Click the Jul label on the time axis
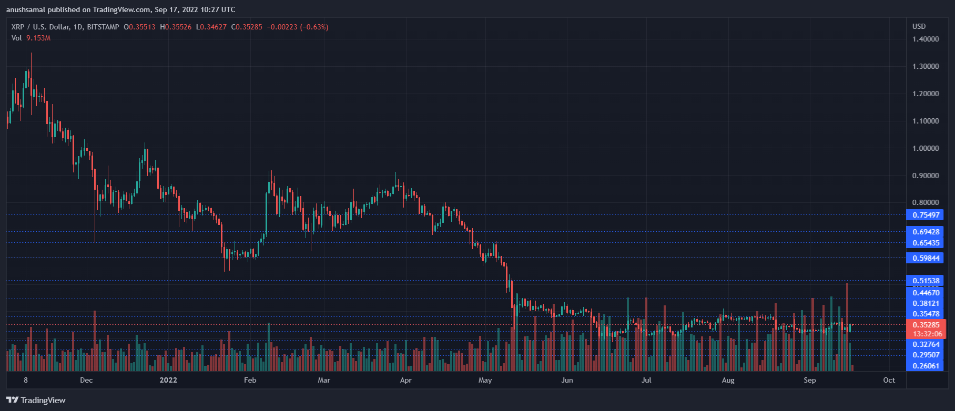 tap(646, 380)
